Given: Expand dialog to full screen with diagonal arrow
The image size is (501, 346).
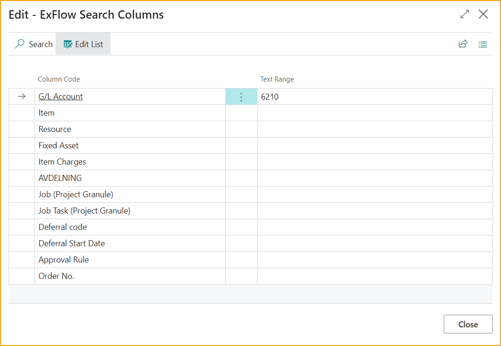Looking at the screenshot, I should [x=464, y=14].
